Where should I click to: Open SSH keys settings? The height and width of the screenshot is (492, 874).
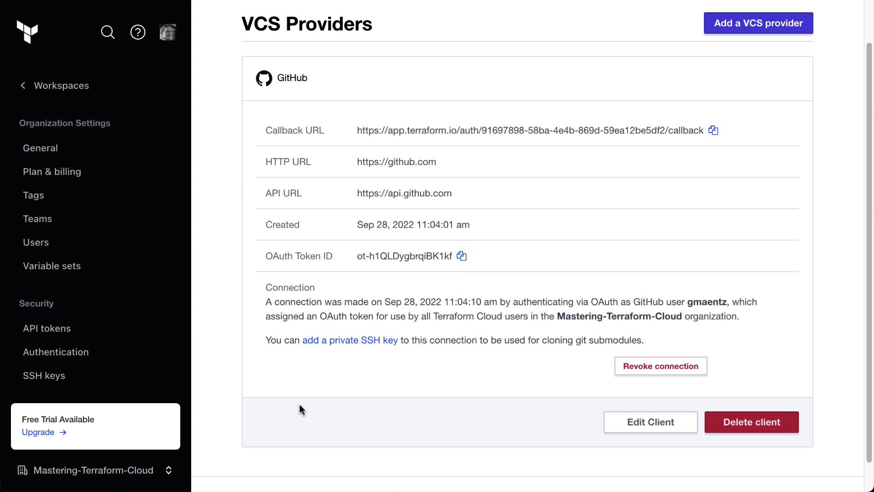[44, 376]
